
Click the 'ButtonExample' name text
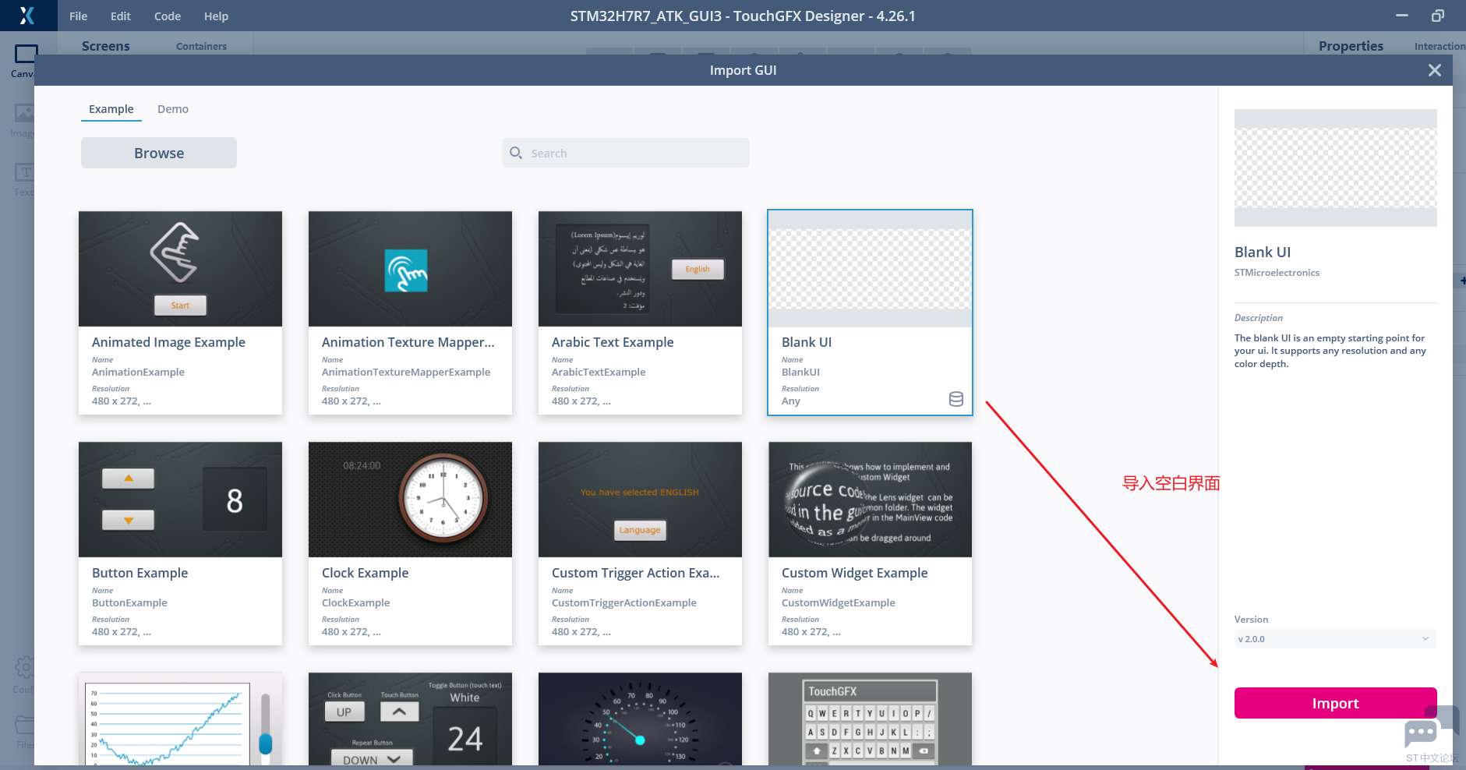coord(129,602)
